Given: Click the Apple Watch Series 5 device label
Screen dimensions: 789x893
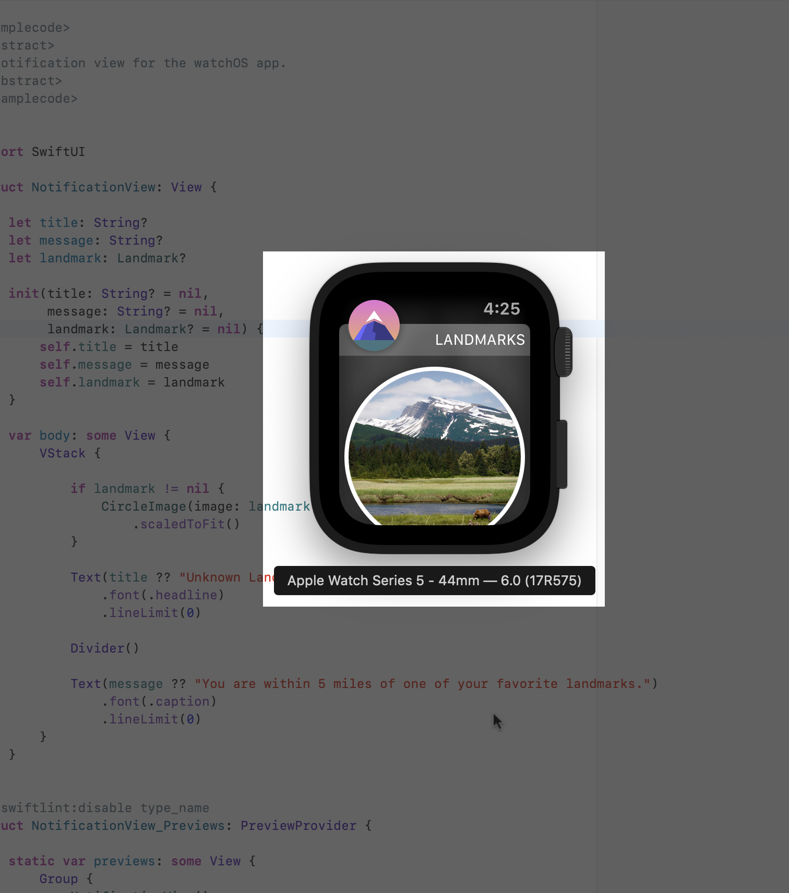Looking at the screenshot, I should pos(434,581).
